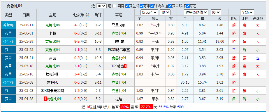Uncheck the 芬兰杯 filter checkbox
This screenshot has height=112, width=269.
(127, 6)
